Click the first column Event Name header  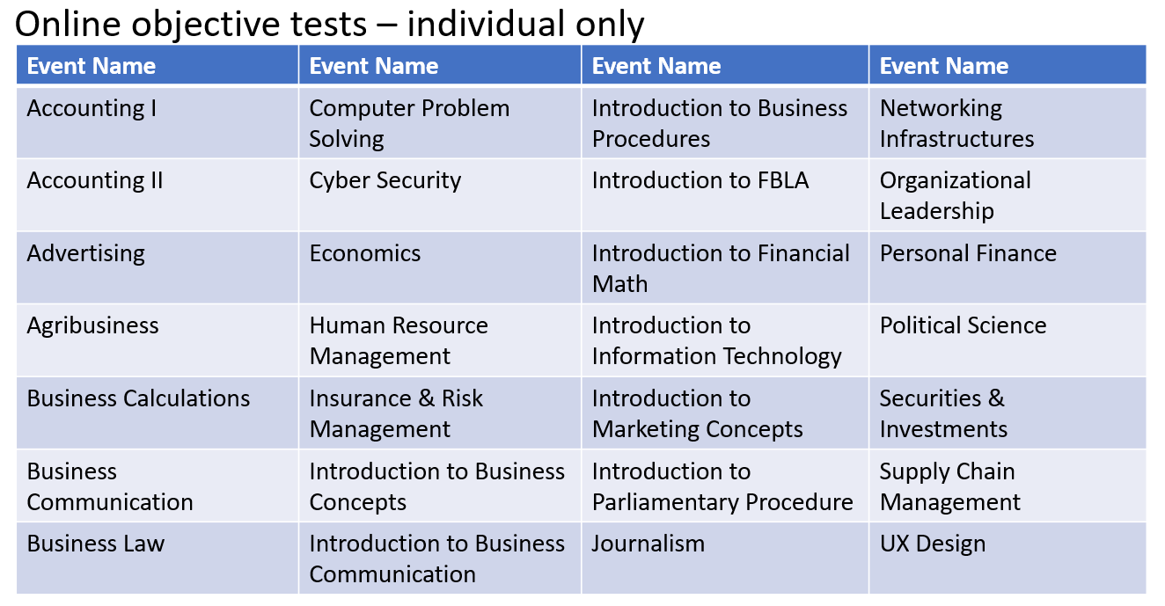tap(158, 65)
